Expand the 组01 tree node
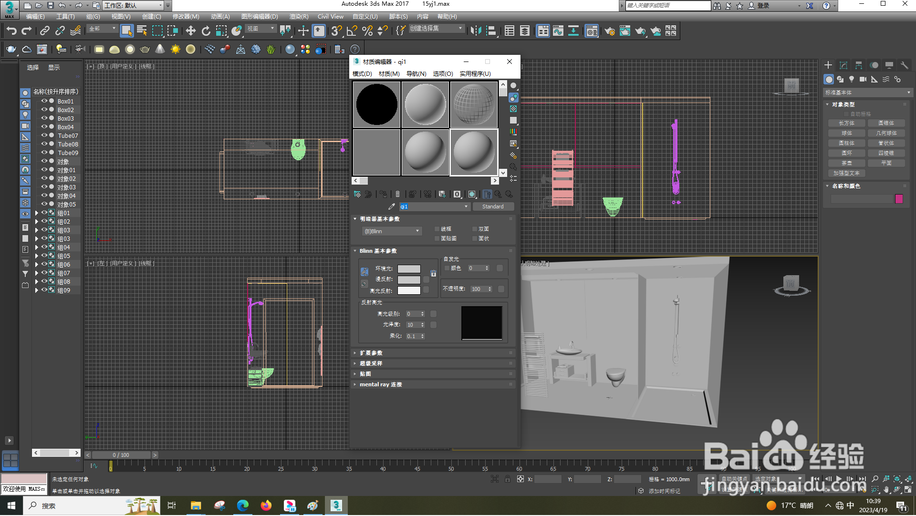 pos(36,213)
